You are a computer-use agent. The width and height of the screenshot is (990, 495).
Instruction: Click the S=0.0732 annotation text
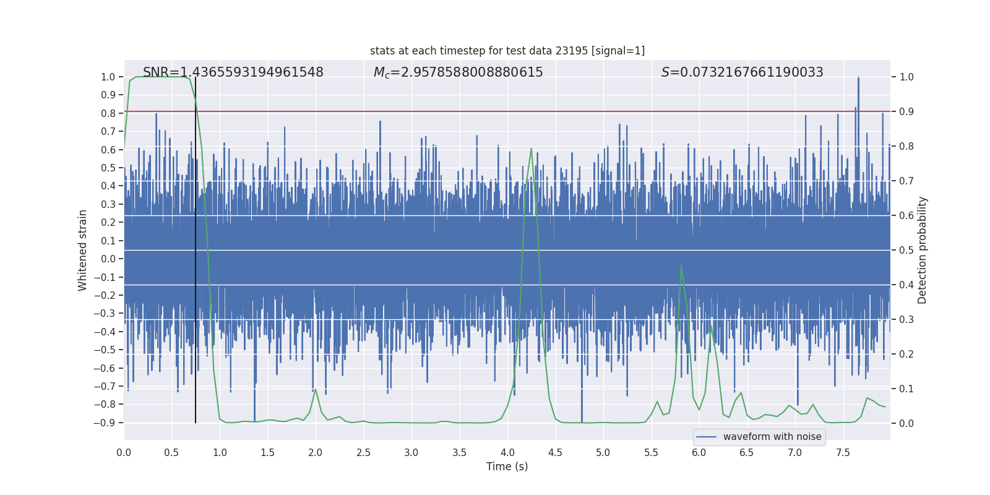click(x=742, y=72)
